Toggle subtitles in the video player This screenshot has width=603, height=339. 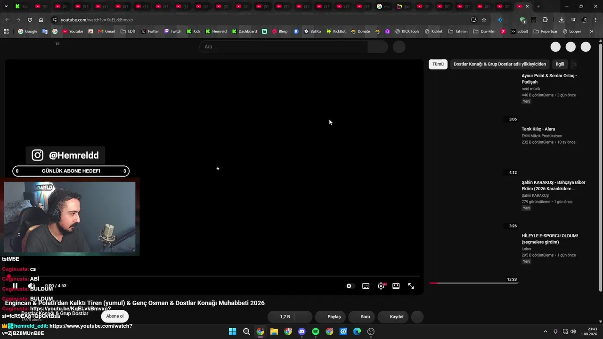coord(366,286)
